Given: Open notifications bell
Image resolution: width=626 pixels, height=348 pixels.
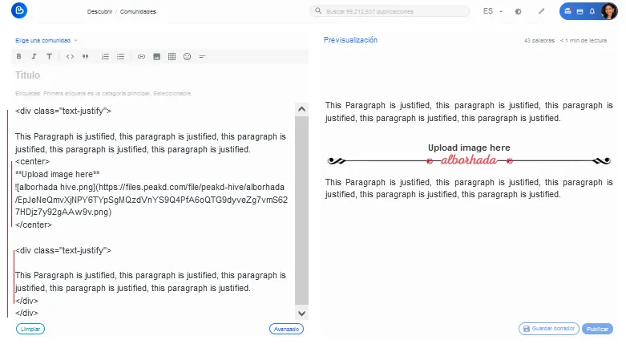Looking at the screenshot, I should coord(592,11).
